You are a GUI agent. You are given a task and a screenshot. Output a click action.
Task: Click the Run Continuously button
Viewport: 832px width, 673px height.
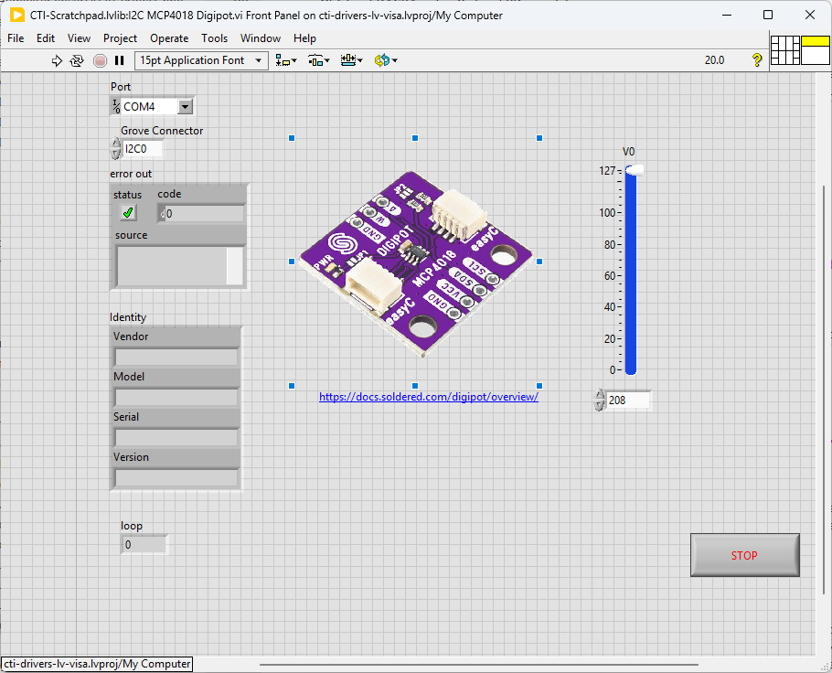[77, 60]
